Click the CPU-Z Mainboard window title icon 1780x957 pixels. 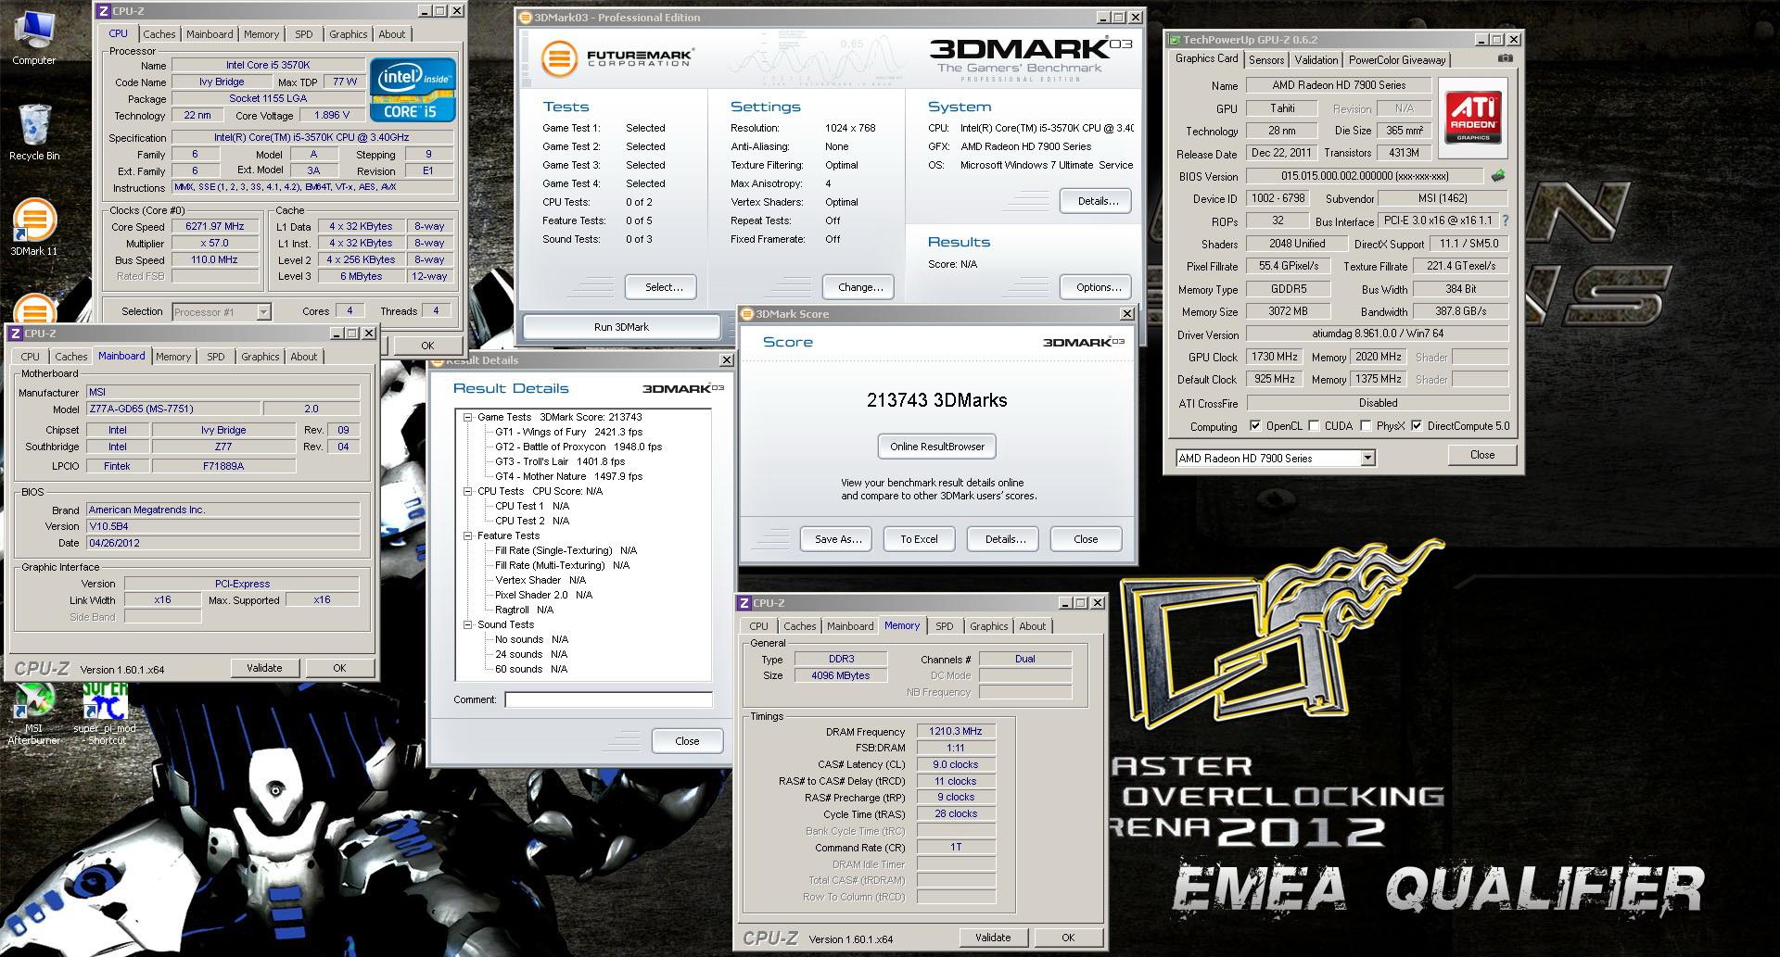pyautogui.click(x=15, y=334)
